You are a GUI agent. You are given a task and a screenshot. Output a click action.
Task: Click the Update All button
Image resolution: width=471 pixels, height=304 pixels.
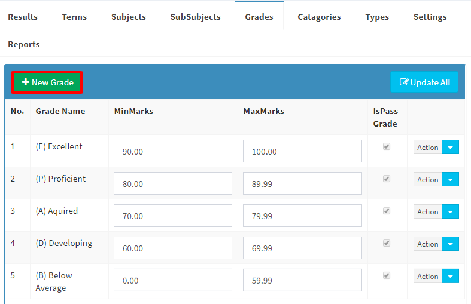[x=424, y=82]
